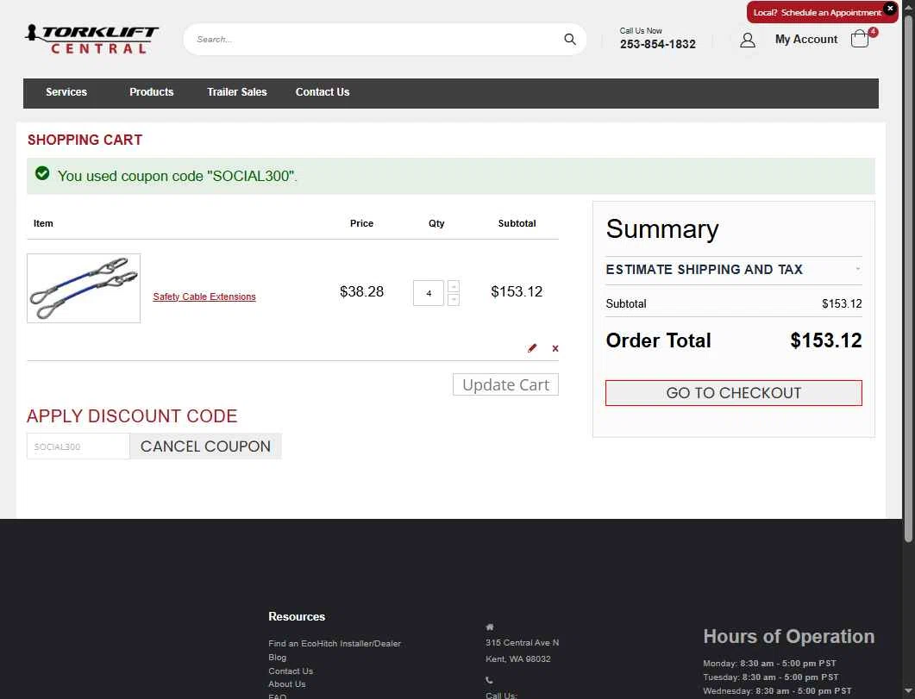Click the Cancel Coupon button
Viewport: 915px width, 699px height.
pos(205,446)
